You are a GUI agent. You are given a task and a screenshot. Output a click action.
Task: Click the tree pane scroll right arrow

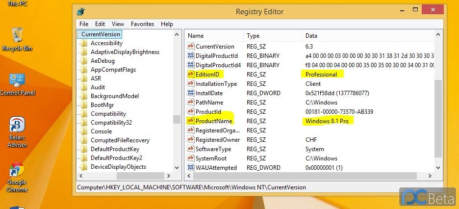click(169, 176)
